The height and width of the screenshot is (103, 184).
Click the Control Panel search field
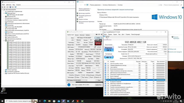pyautogui.click(x=173, y=5)
